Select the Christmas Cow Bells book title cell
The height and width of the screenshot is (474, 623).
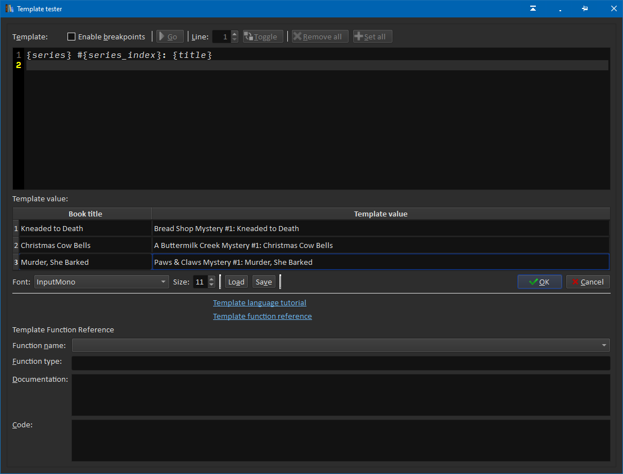tap(85, 245)
